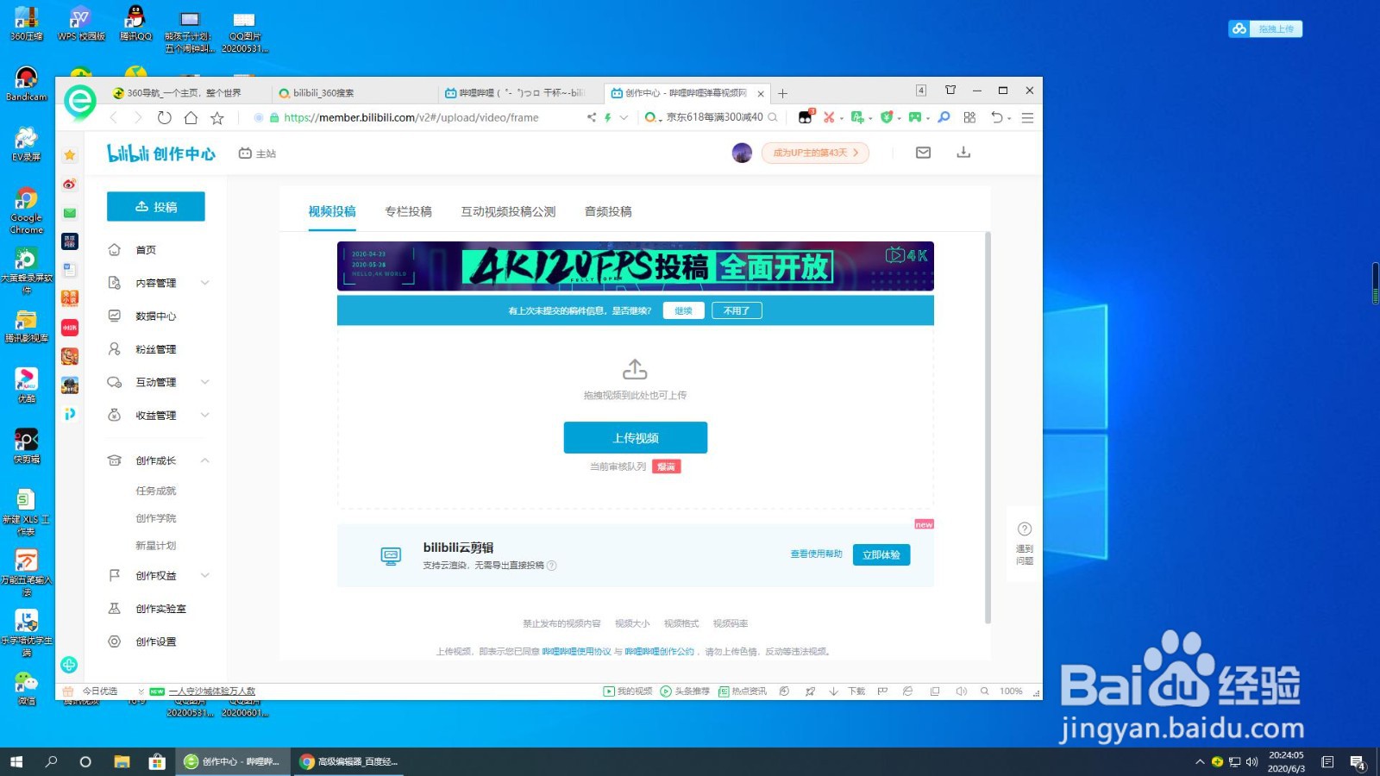The height and width of the screenshot is (776, 1380).
Task: Open the browser screenshot tool (scissors icon)
Action: pos(830,117)
